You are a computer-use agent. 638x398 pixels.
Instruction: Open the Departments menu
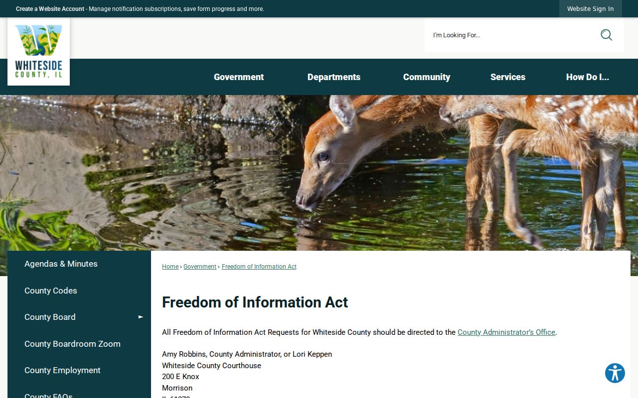click(x=334, y=77)
